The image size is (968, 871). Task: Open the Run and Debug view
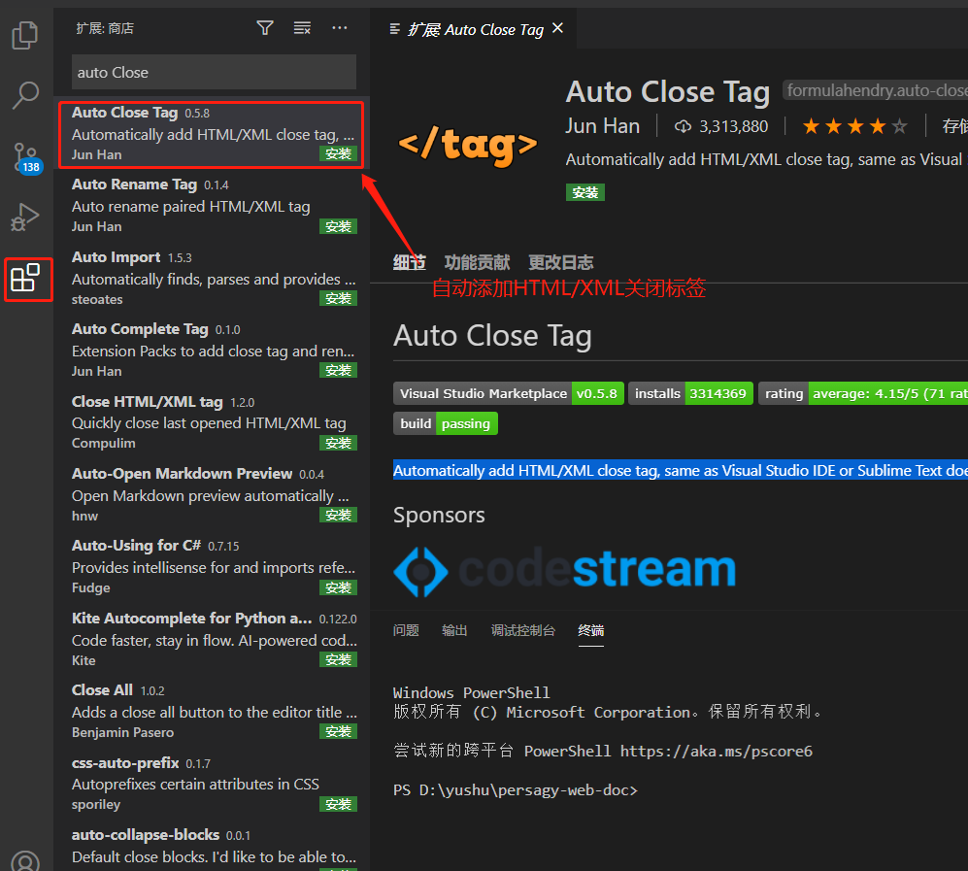25,218
